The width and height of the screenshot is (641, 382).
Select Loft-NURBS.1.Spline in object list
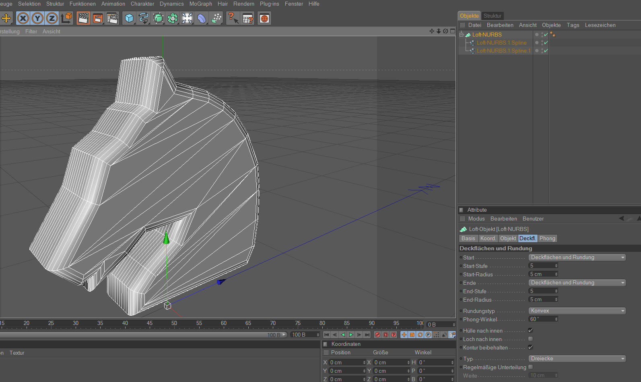click(x=501, y=43)
